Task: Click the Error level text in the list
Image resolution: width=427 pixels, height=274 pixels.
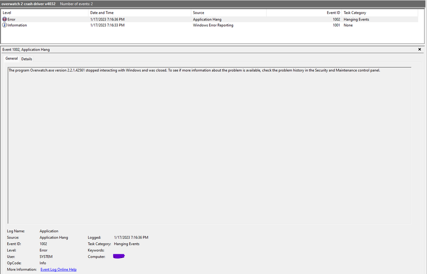Action: coord(12,19)
